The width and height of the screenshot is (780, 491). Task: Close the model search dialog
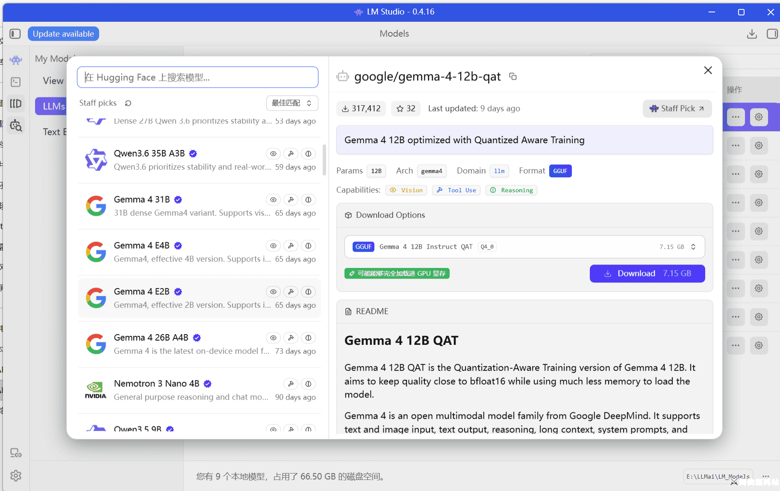(x=708, y=70)
